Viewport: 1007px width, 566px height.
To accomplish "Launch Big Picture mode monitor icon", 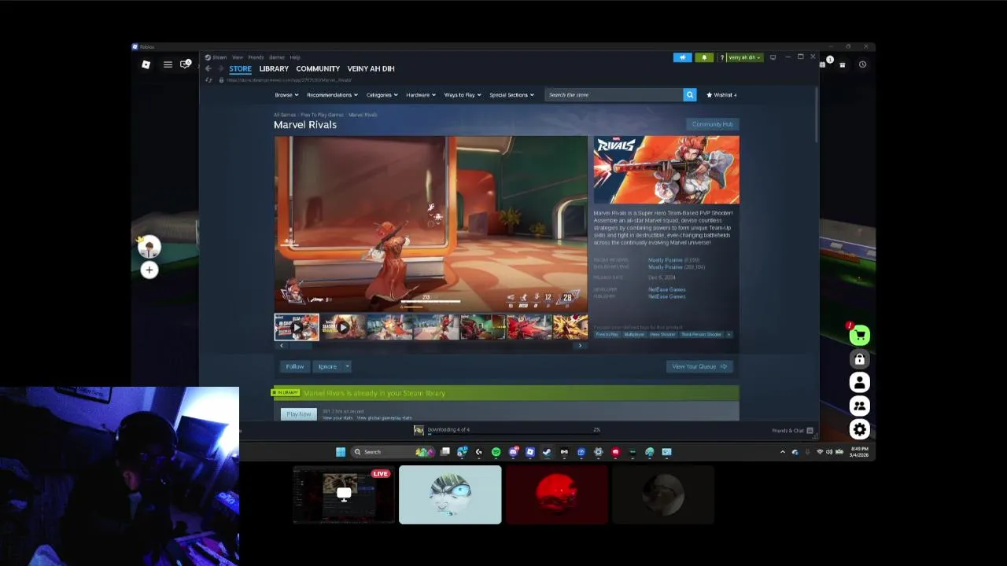I will pyautogui.click(x=773, y=57).
